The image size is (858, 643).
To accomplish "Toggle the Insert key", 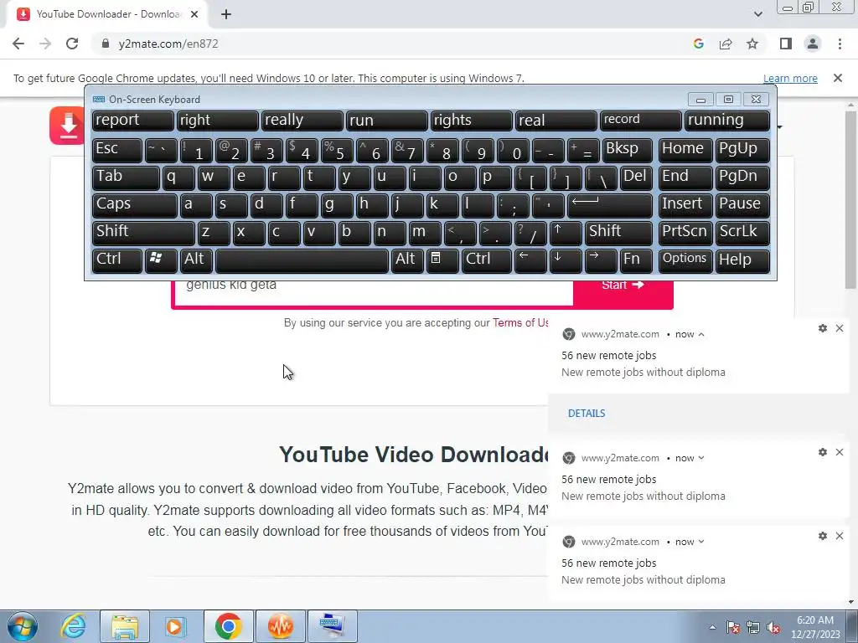I will (685, 205).
